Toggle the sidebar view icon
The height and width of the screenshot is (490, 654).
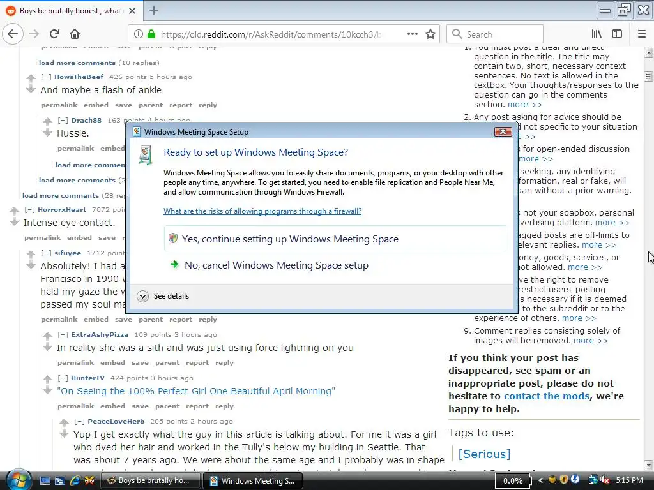pos(617,34)
